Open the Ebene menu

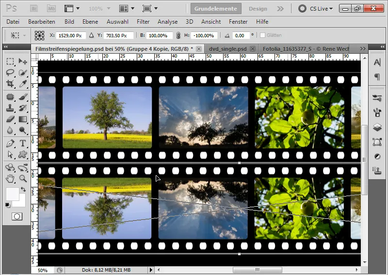(x=90, y=22)
